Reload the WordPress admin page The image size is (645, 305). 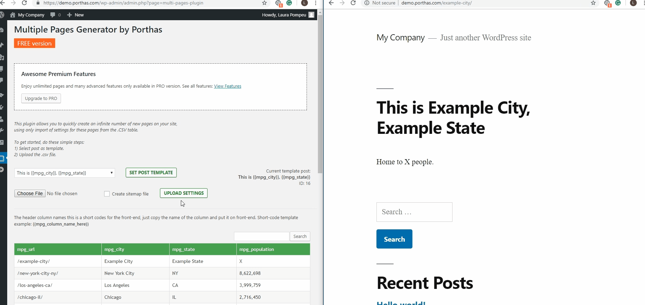click(24, 3)
